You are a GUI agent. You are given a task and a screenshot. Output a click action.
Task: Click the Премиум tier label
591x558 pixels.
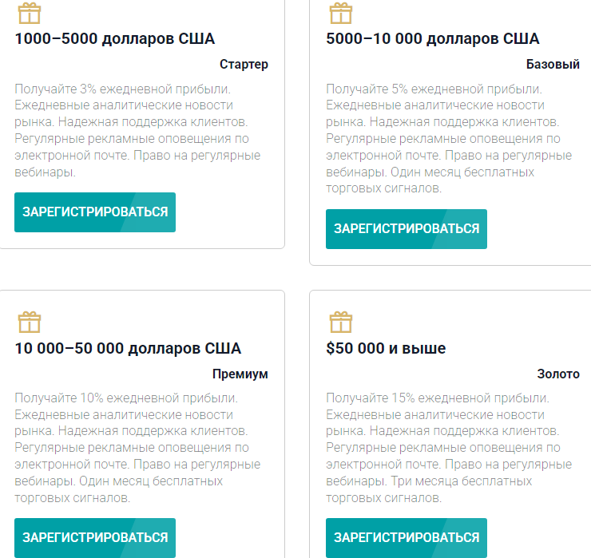(x=240, y=374)
